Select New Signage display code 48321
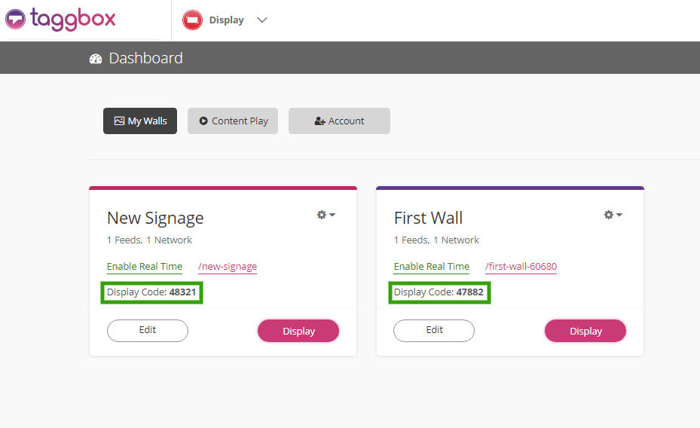Viewport: 700px width, 428px height. [182, 292]
